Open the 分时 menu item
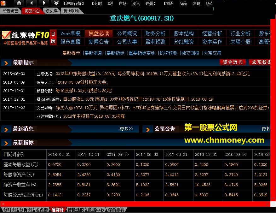 click(98, 3)
